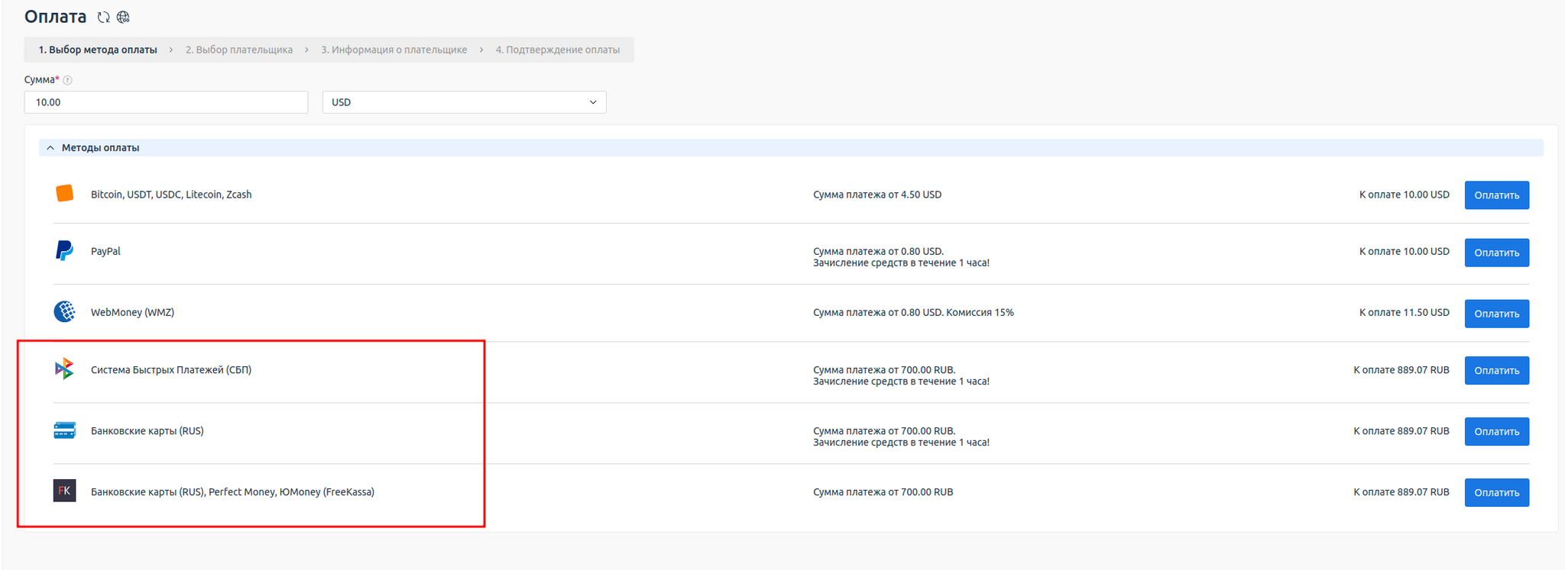Click Оплатить for Система Быстрых Платежей
The image size is (1565, 570).
(1497, 371)
